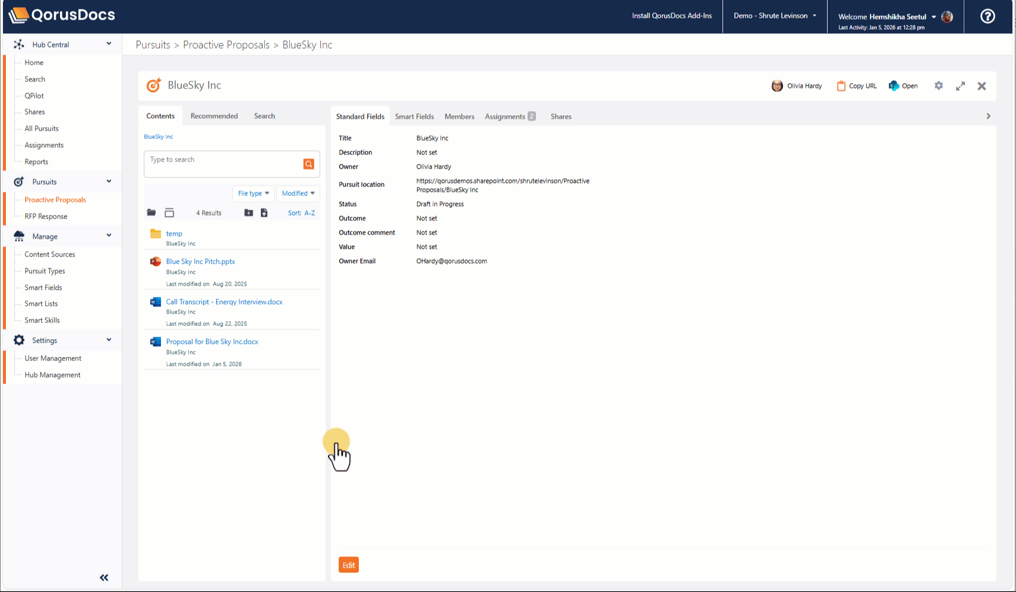Switch to the Recommended tab
The width and height of the screenshot is (1016, 592).
pos(214,116)
